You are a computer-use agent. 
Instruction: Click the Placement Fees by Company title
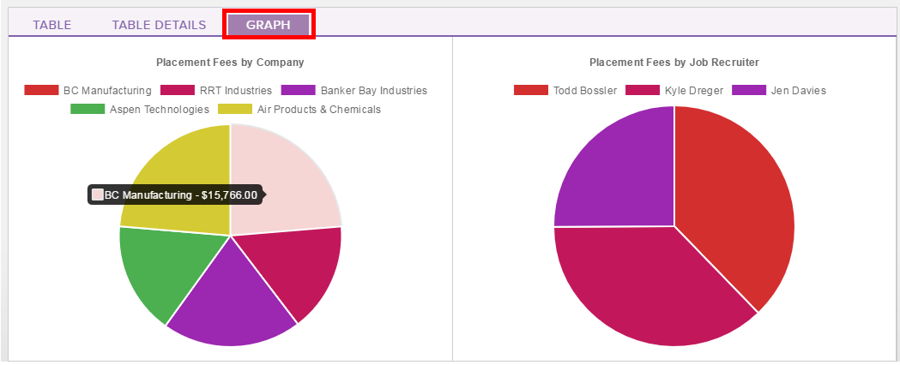(x=230, y=62)
